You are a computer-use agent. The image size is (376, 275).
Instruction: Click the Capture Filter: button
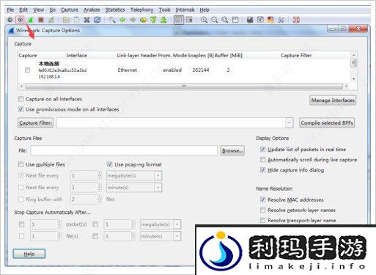[x=35, y=122]
